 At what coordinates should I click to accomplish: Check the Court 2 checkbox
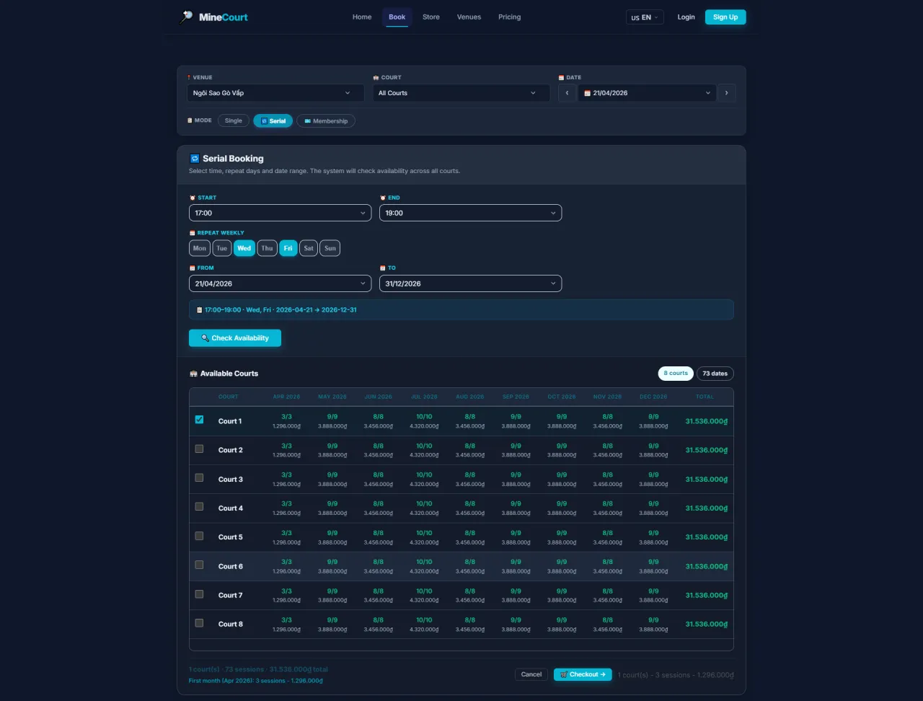(x=200, y=449)
